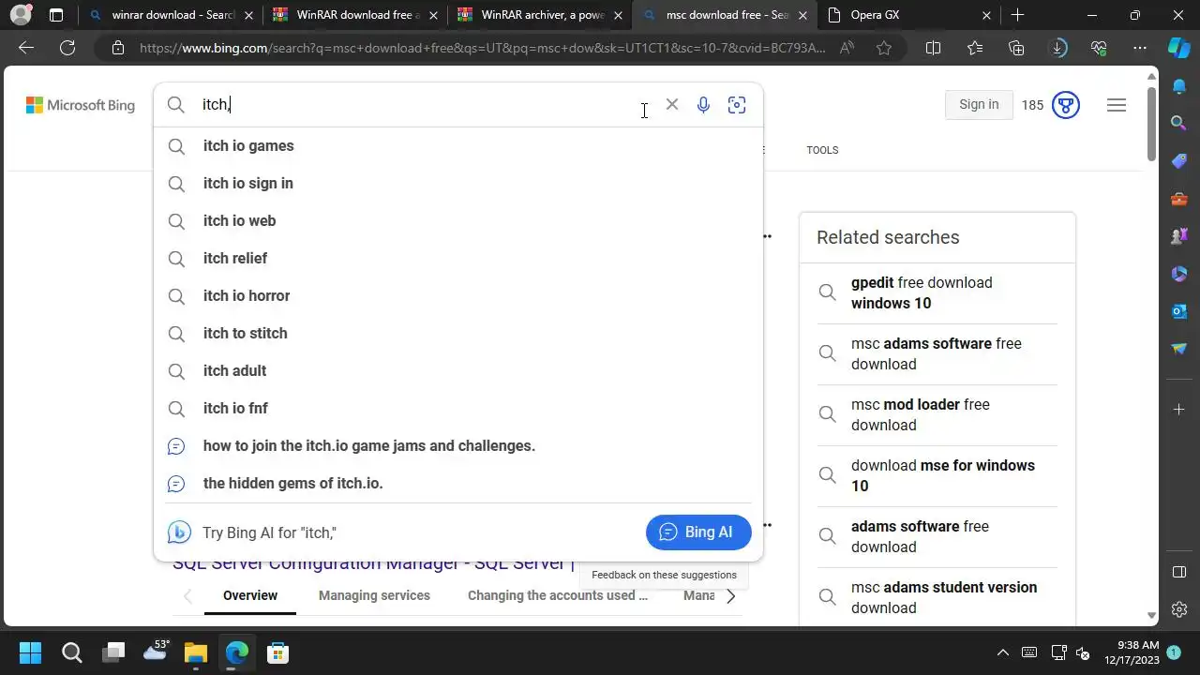Open sidebar Games chess icon
Image resolution: width=1200 pixels, height=675 pixels.
pos(1179,236)
